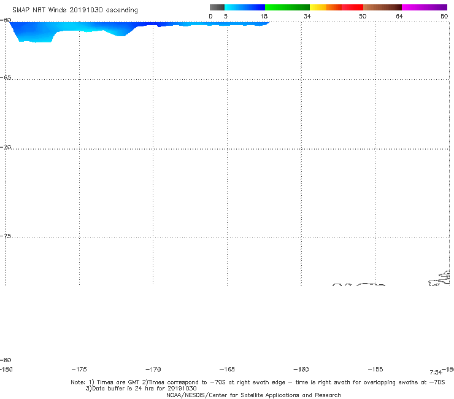Click the latitude label '-65'
Image resolution: width=454 pixels, height=399 pixels.
pyautogui.click(x=6, y=78)
